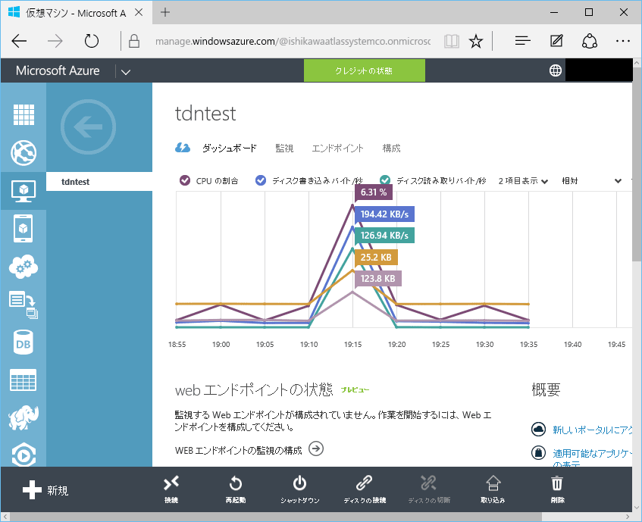Open the 相対 display mode dropdown

592,181
